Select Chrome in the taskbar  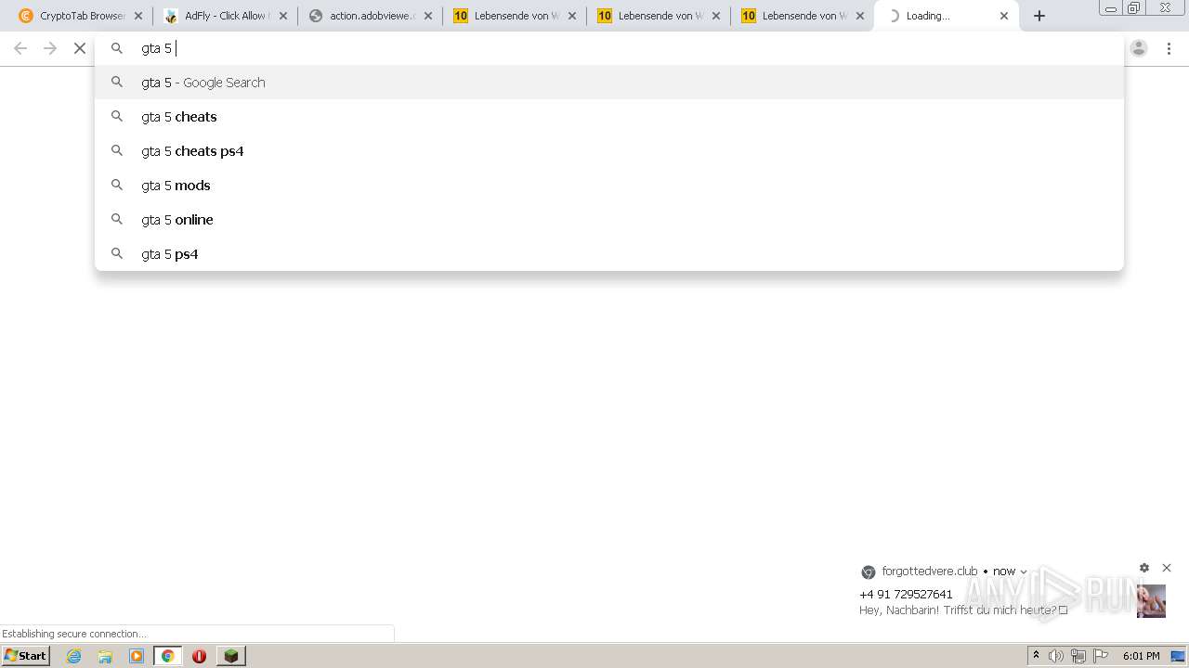[167, 656]
